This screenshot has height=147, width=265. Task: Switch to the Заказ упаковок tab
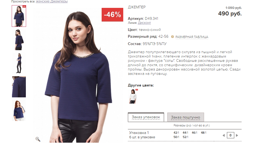point(146,117)
